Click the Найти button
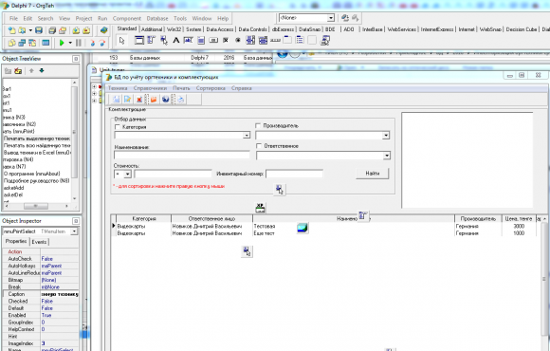This screenshot has height=351, width=550. 372,174
